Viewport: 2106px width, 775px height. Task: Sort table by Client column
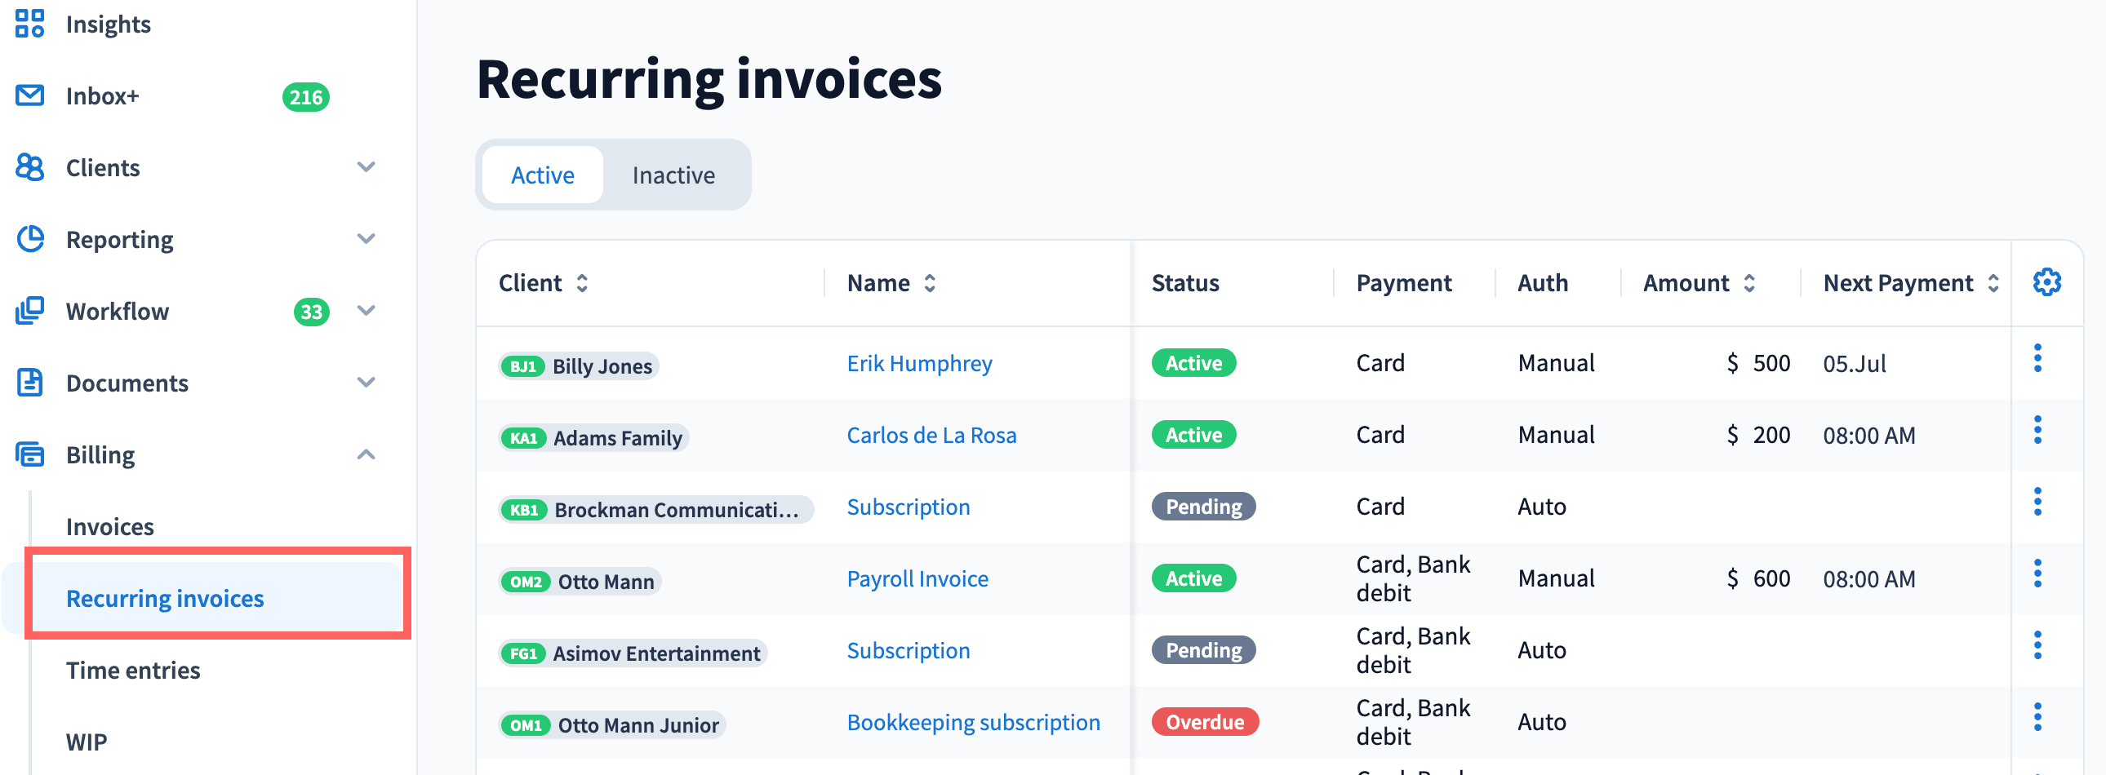click(582, 283)
